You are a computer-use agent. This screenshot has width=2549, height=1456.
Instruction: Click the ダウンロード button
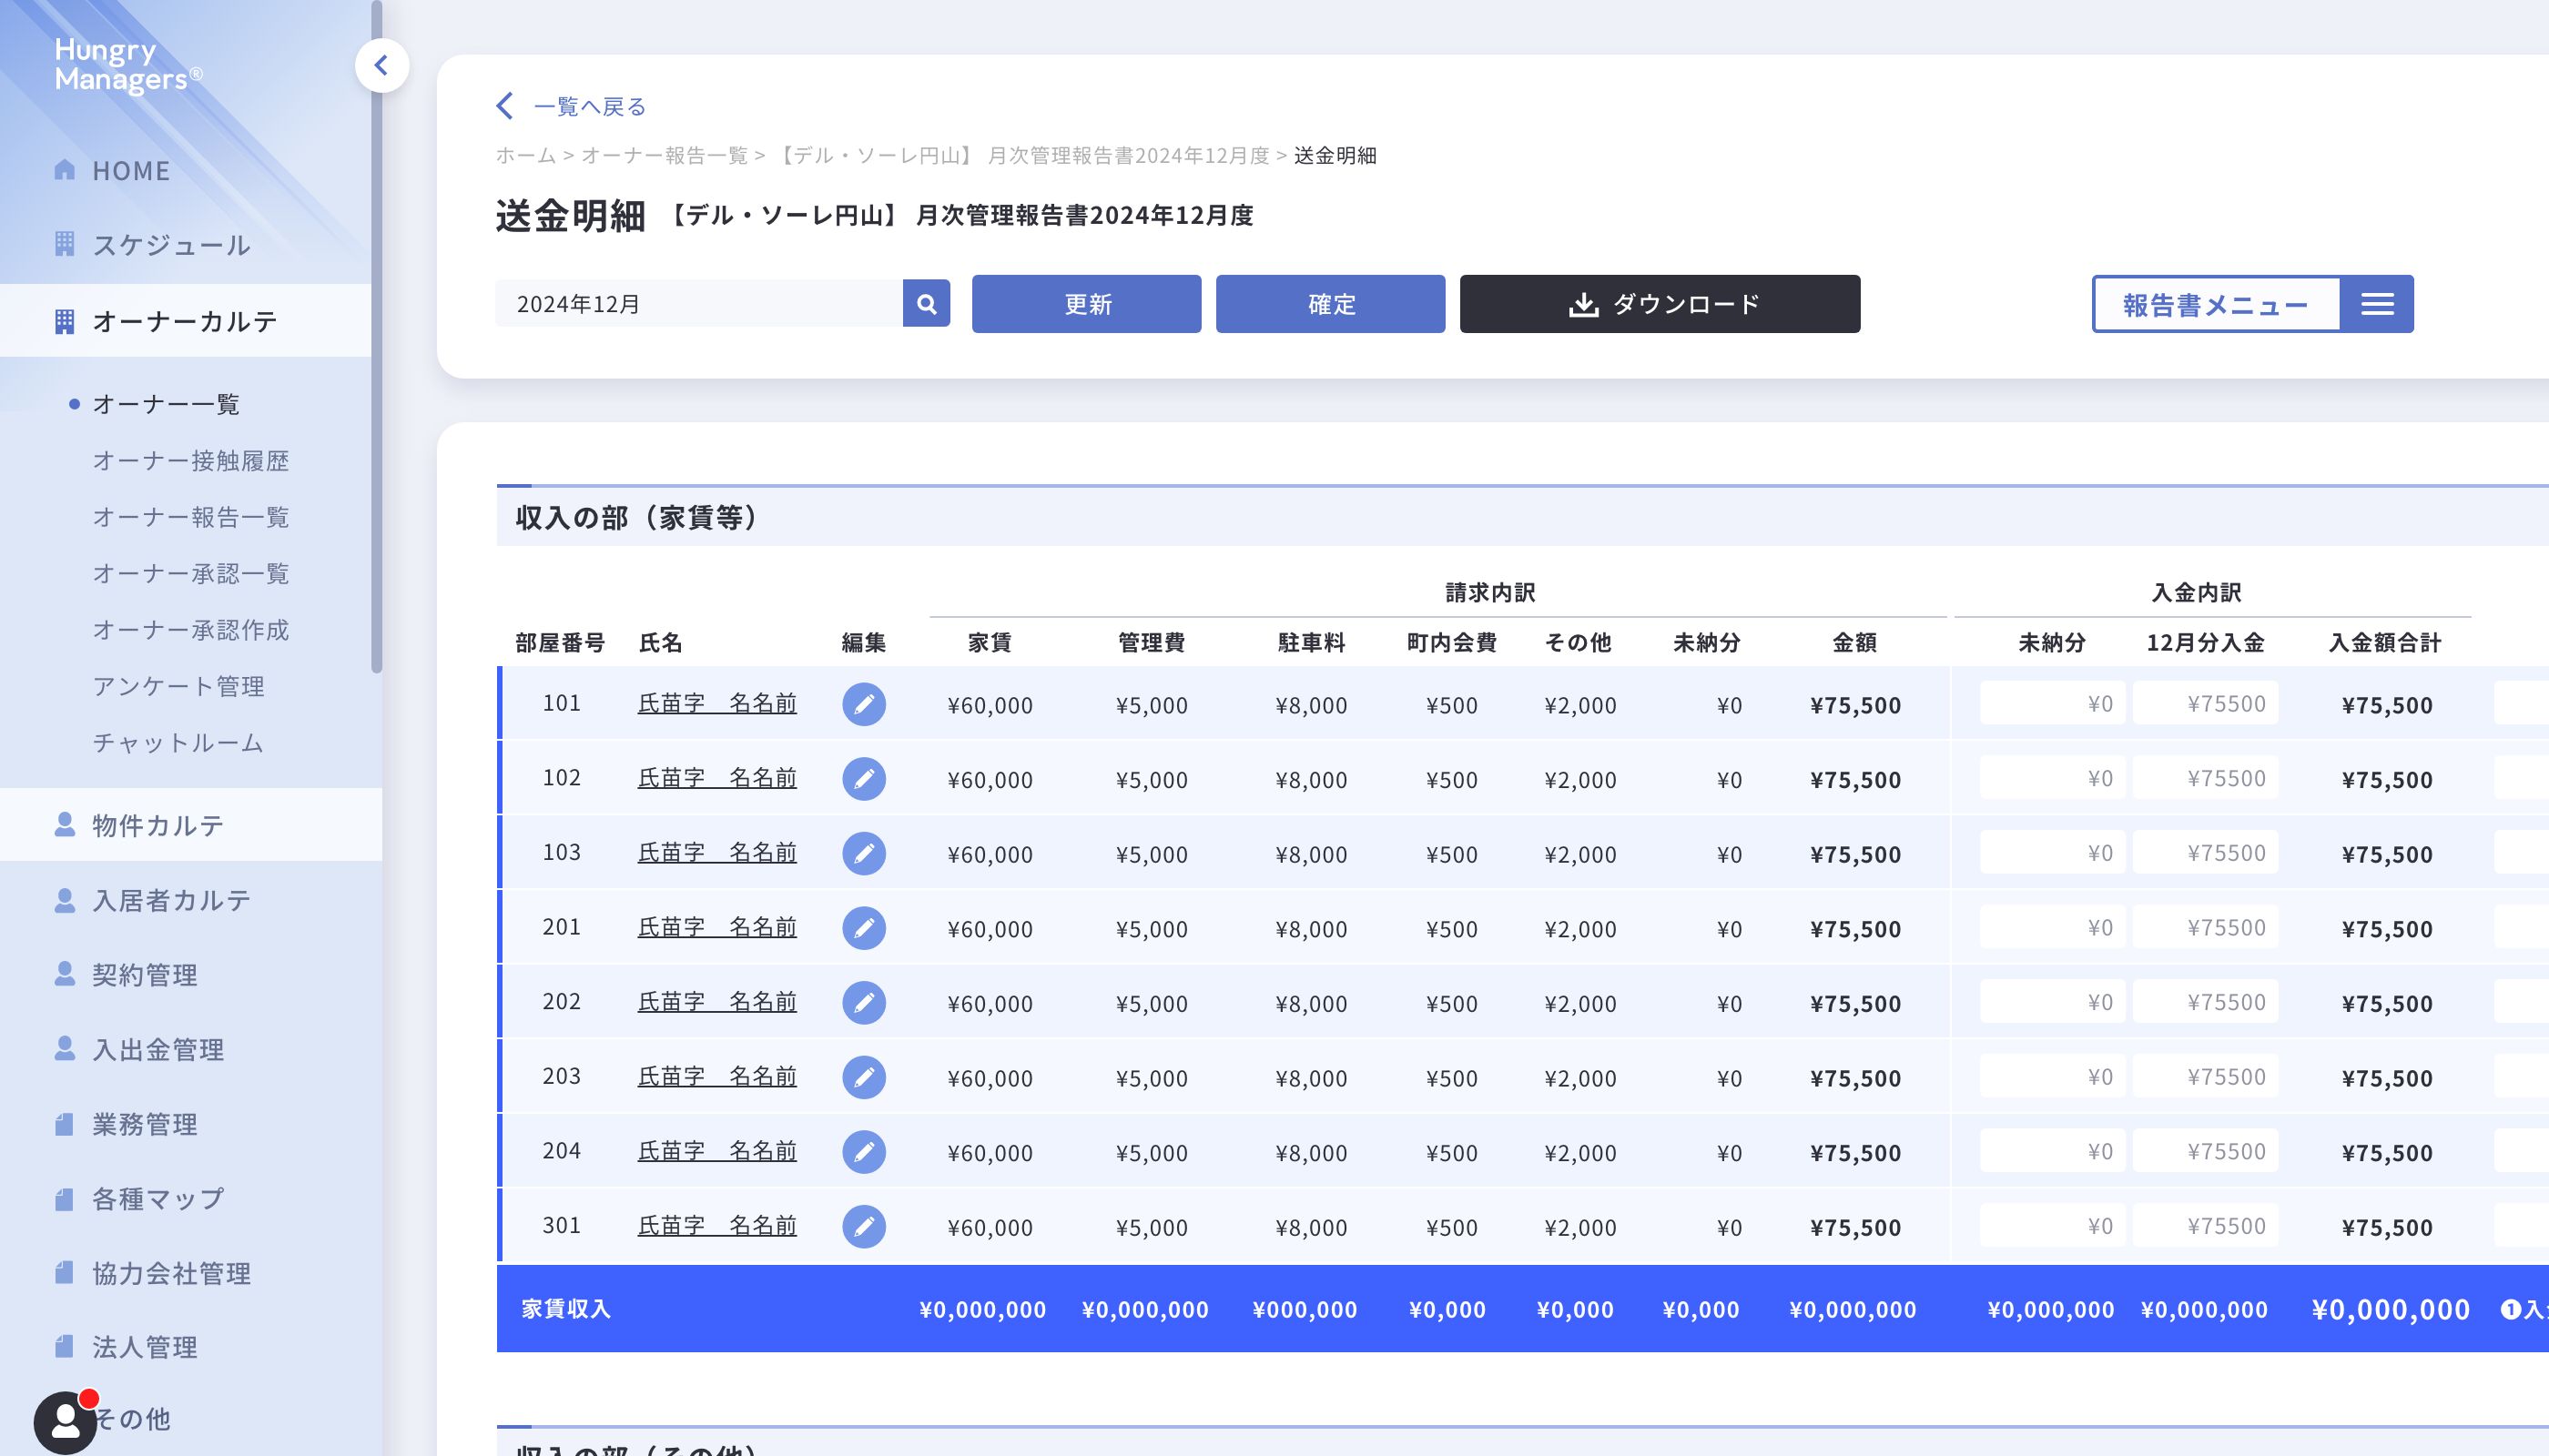[1660, 304]
